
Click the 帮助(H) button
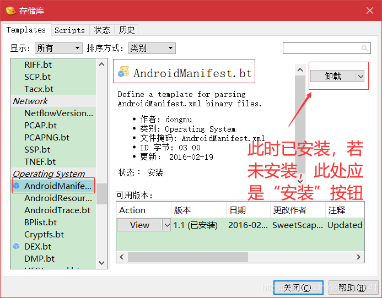pos(353,288)
